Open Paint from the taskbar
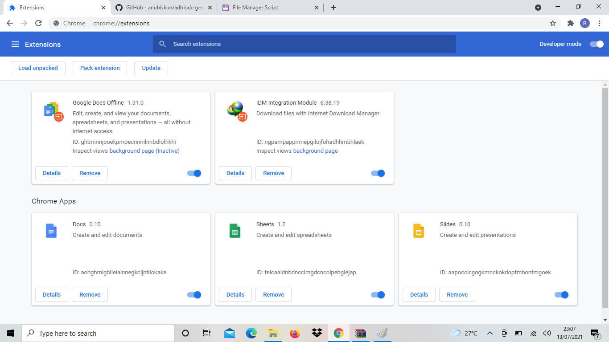The image size is (609, 342). tap(383, 333)
